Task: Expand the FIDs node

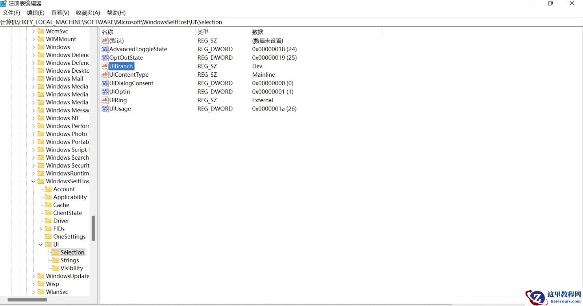Action: pyautogui.click(x=41, y=229)
